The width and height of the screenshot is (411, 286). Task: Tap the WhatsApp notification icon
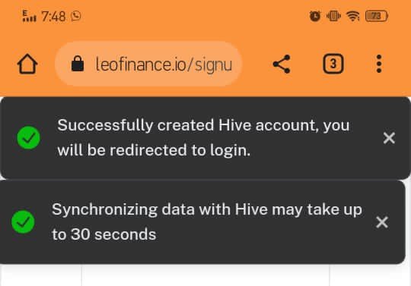point(76,16)
